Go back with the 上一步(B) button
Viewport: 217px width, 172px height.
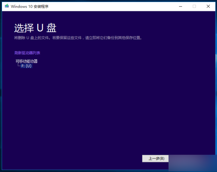tap(155, 158)
